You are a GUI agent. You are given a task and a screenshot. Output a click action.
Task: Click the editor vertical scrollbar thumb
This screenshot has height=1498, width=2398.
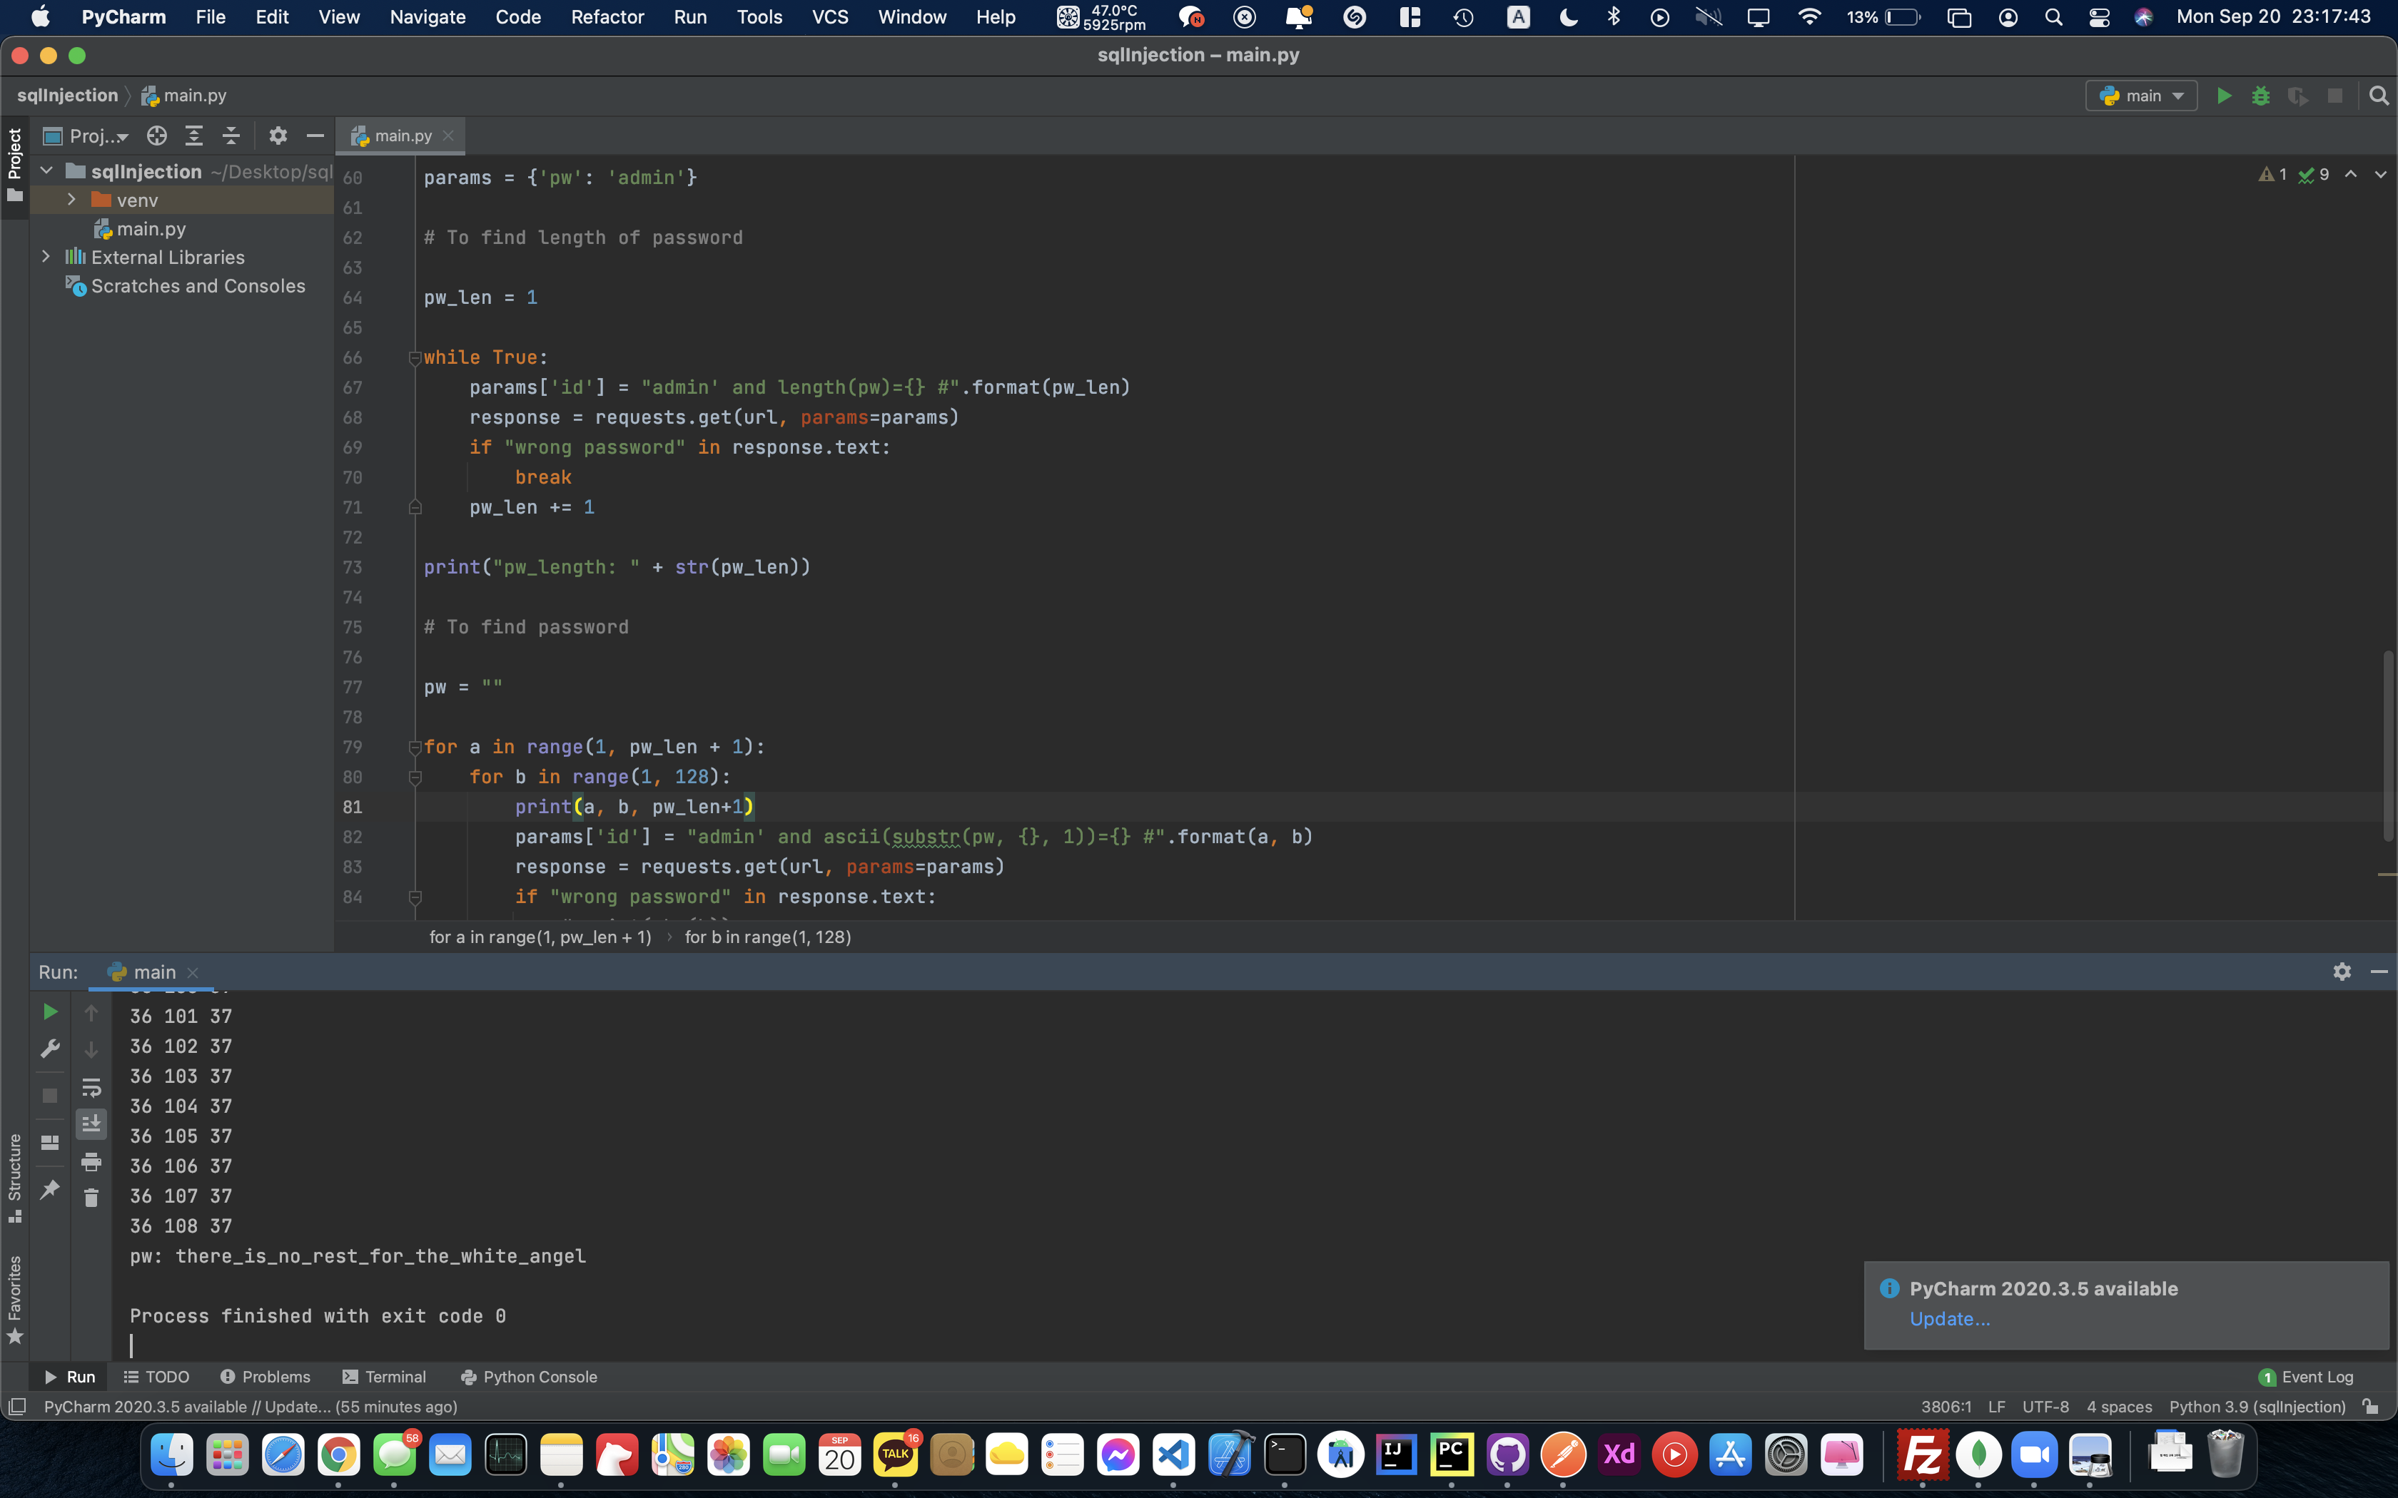click(x=2388, y=745)
